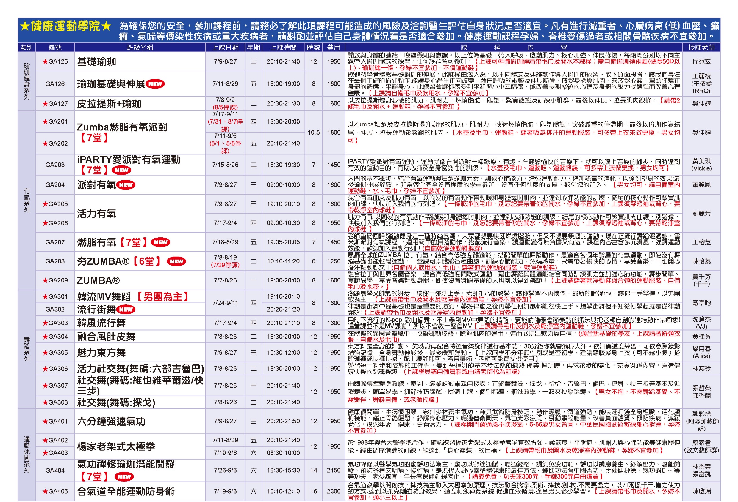Click the course name 楊家老架式太極拳

tap(116, 446)
